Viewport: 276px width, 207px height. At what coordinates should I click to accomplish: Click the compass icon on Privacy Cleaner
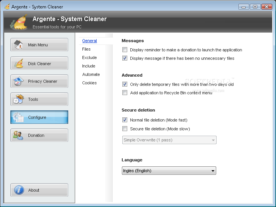tap(18, 81)
